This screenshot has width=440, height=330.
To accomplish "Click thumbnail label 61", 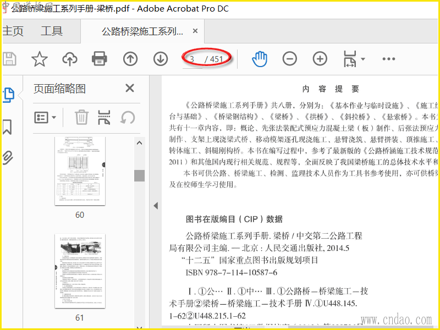I will [x=80, y=318].
